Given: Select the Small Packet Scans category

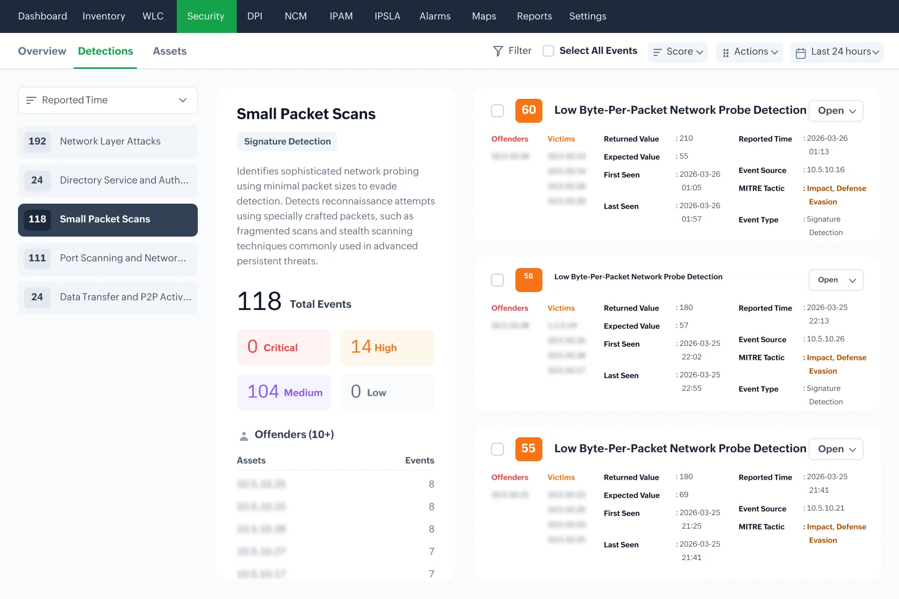Looking at the screenshot, I should click(x=108, y=220).
